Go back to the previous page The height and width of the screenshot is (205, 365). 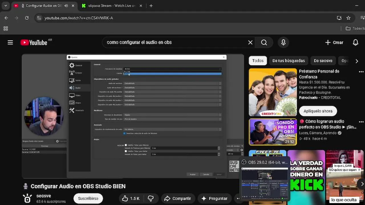(6, 18)
